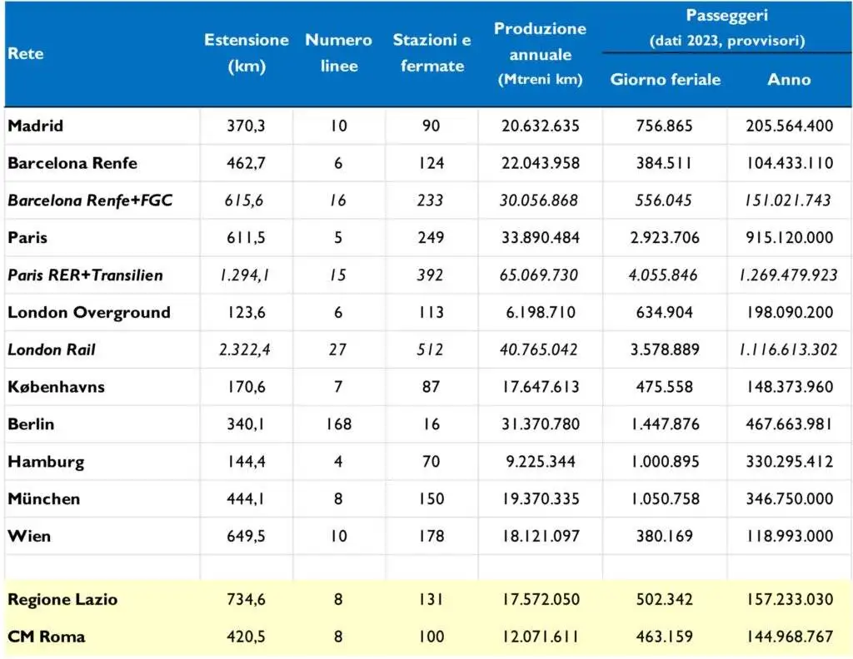Click Berlin's extension value 340,1
Screen dimensions: 853x659
(x=246, y=424)
